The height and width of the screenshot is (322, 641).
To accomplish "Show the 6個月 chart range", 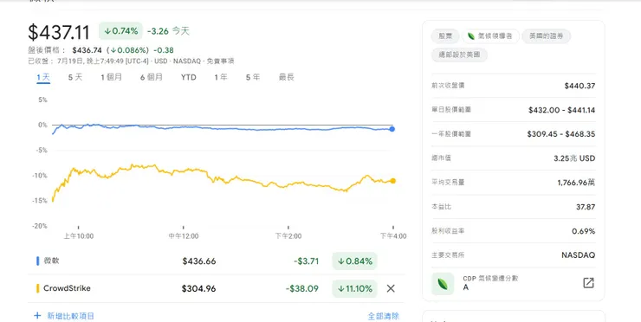I will pyautogui.click(x=152, y=77).
